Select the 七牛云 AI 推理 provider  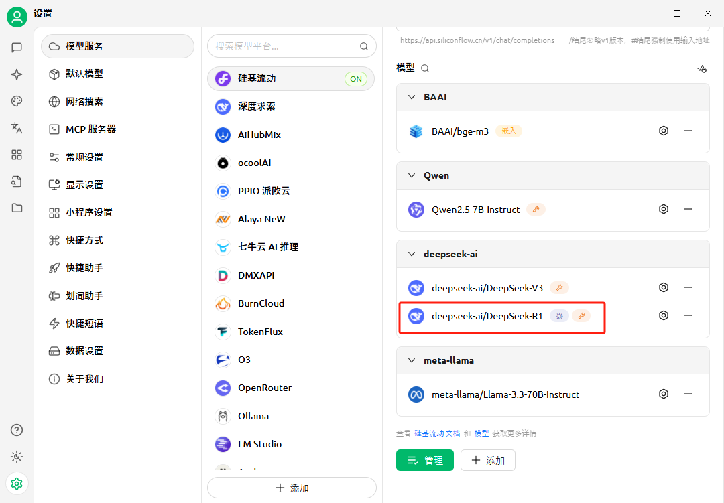point(291,247)
